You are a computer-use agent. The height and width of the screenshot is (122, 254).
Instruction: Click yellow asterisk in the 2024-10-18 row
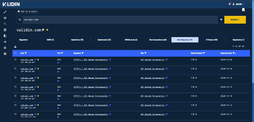click(38, 69)
